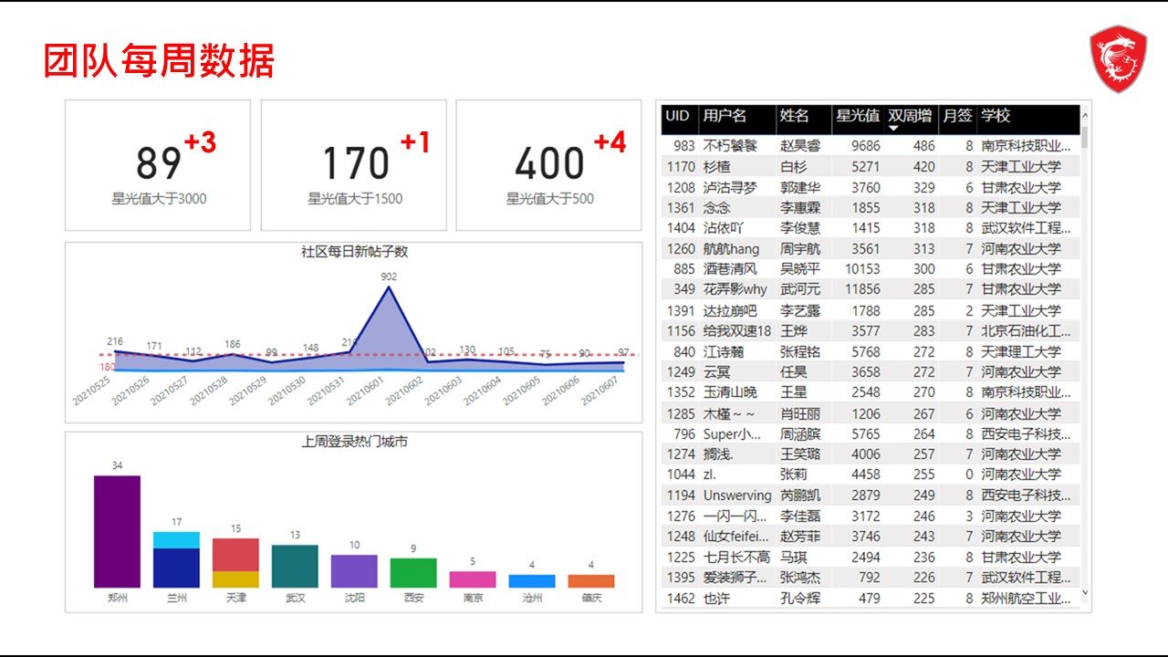Viewport: 1168px width, 657px height.
Task: Select the dark blue segment of 兰州 bar
Action: (x=176, y=568)
